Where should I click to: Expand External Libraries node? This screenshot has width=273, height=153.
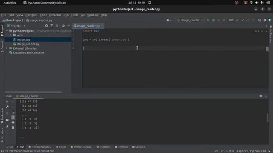pyautogui.click(x=7, y=48)
